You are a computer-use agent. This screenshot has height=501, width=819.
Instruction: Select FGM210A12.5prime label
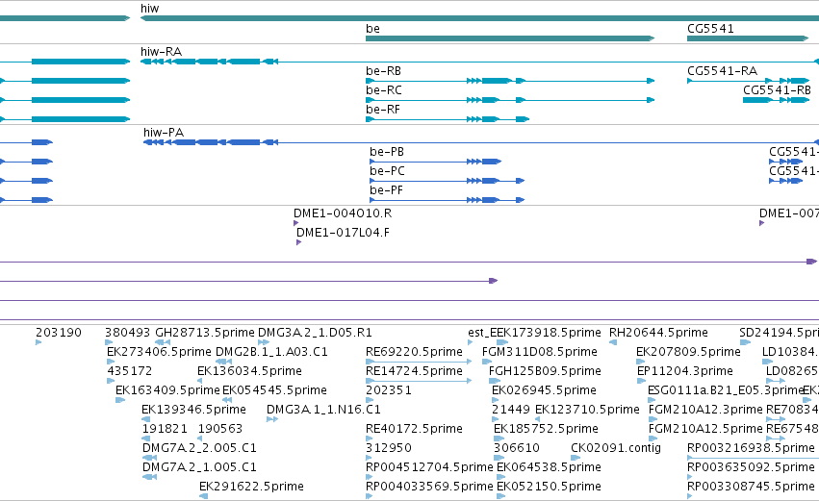705,429
